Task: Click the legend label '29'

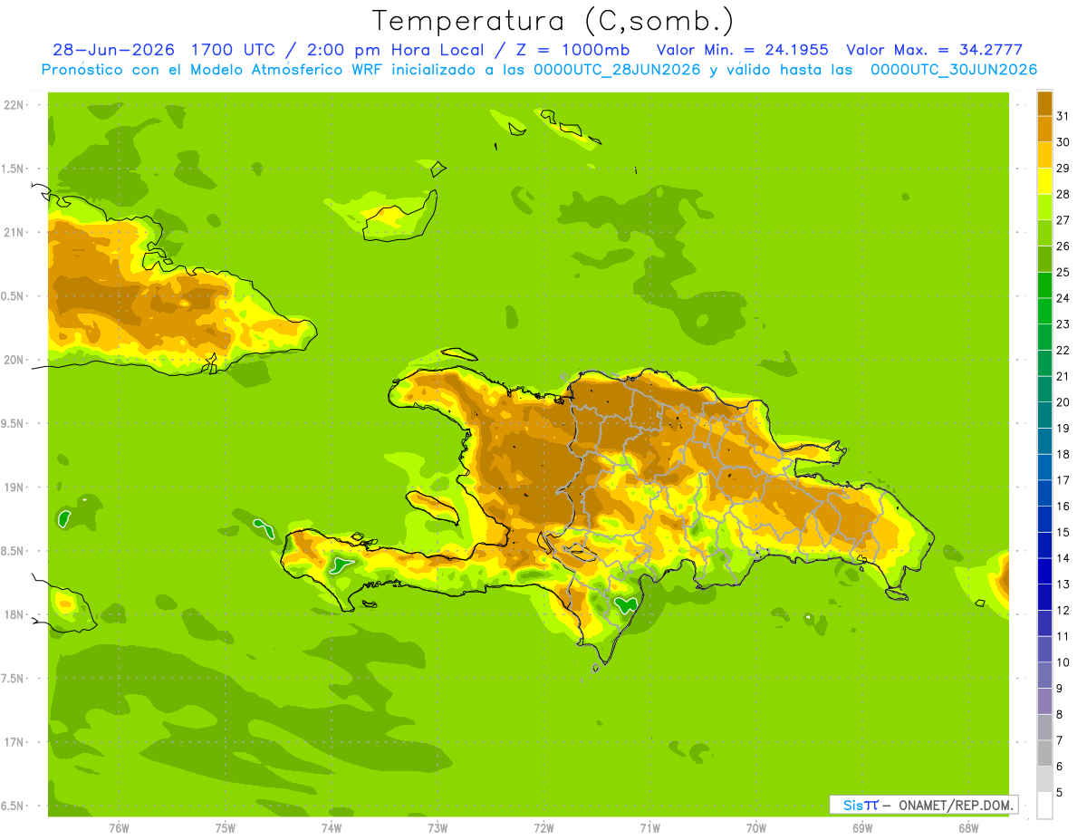Action: tap(1063, 168)
